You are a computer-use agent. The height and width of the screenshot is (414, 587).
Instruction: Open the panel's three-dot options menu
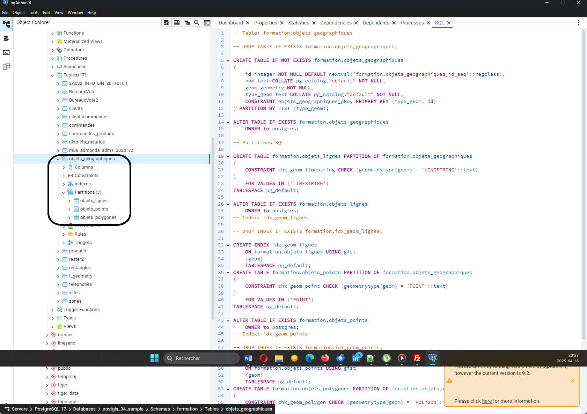click(x=578, y=23)
